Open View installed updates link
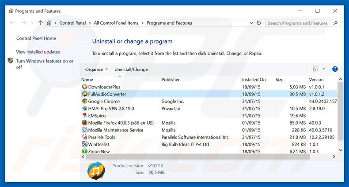This screenshot has height=187, width=349. pyautogui.click(x=38, y=52)
